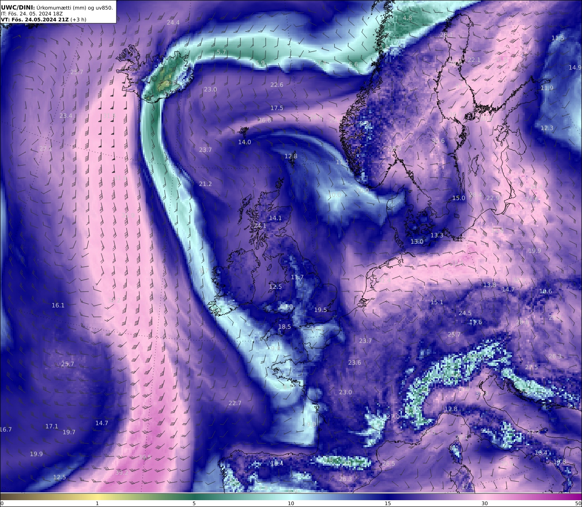Screen dimensions: 582x507
Task: Click the 27.5 value label over the Balkans
Action: pyautogui.click(x=532, y=367)
